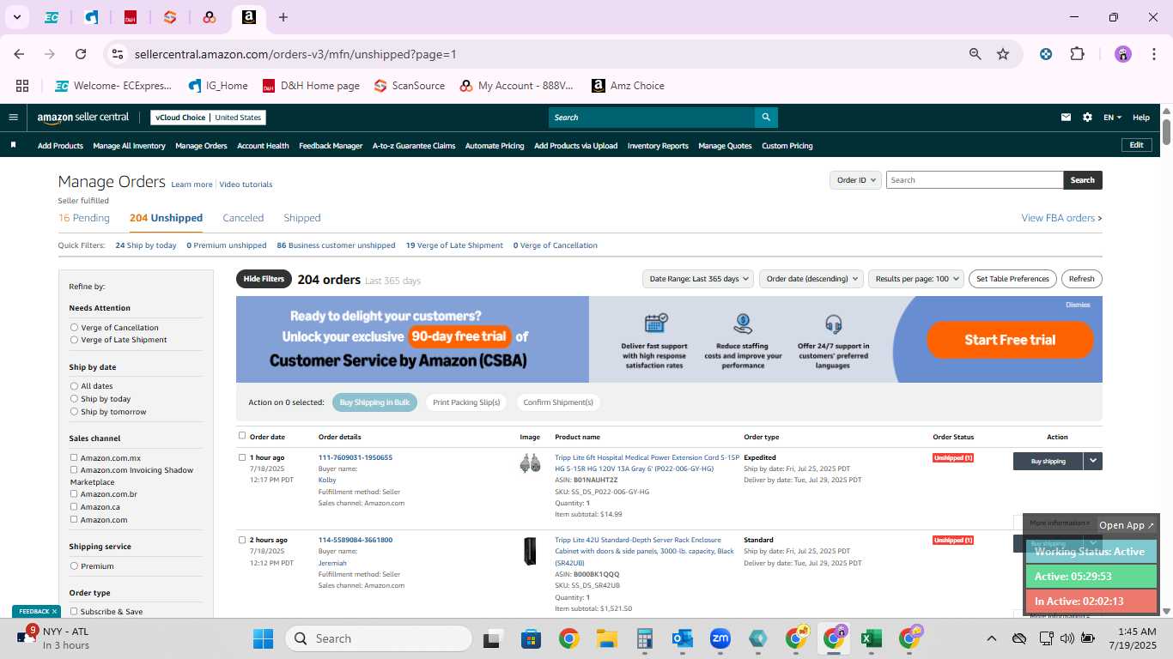Open the settings gear icon
Image resolution: width=1173 pixels, height=659 pixels.
(x=1087, y=118)
